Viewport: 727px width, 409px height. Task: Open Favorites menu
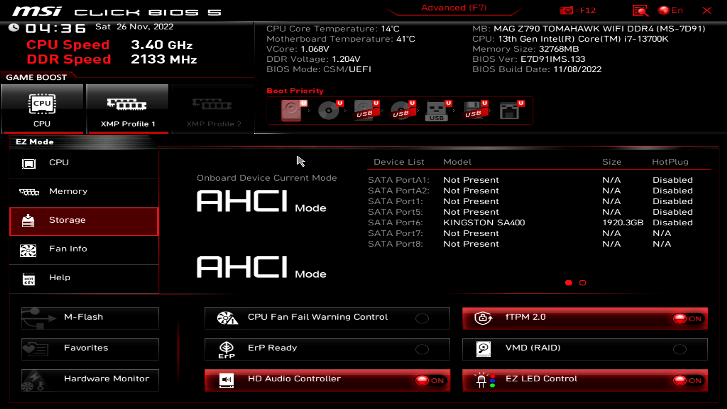90,349
